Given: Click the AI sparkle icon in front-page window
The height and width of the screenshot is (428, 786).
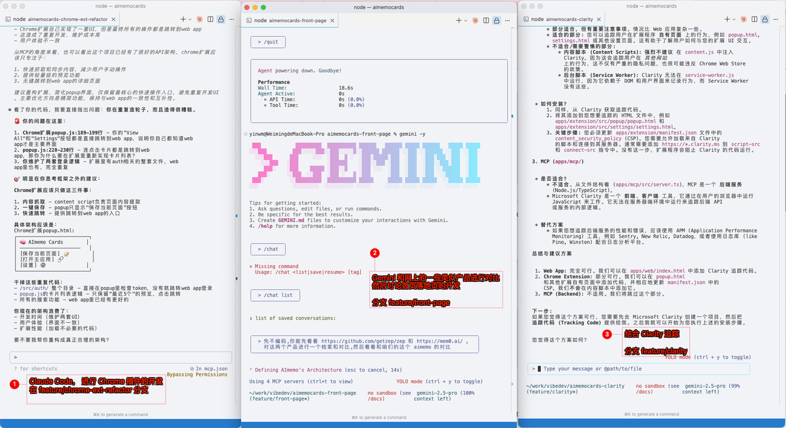Looking at the screenshot, I should [475, 20].
